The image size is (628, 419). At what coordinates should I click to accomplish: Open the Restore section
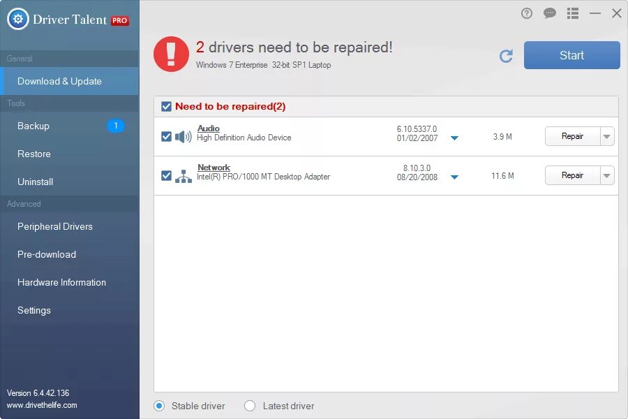pos(69,154)
